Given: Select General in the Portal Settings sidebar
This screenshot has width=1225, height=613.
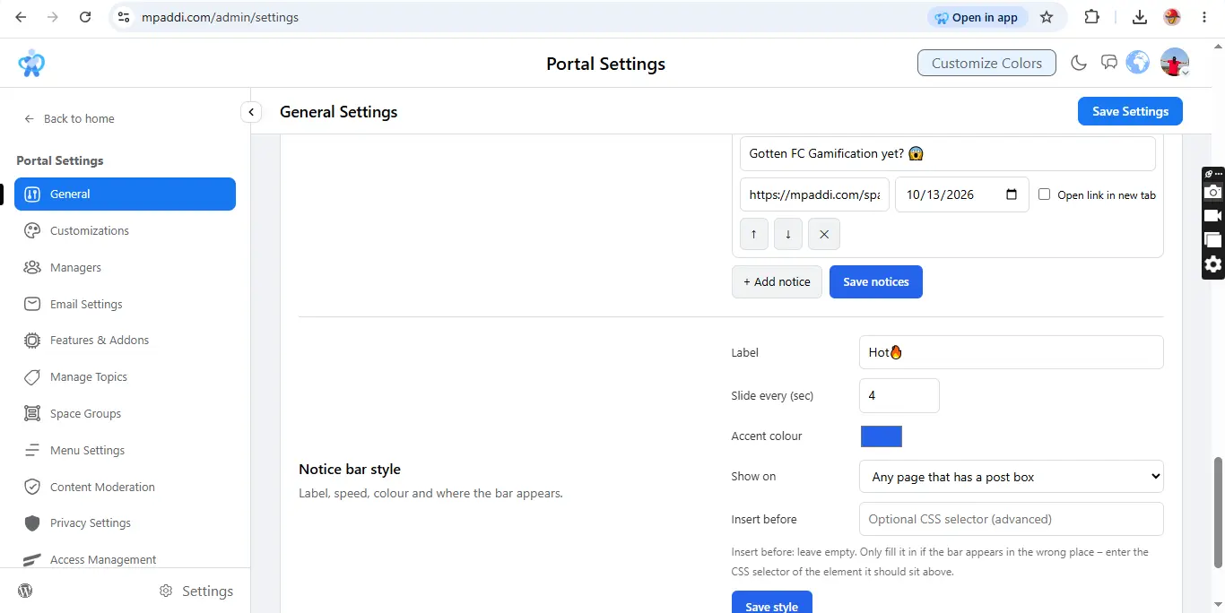Looking at the screenshot, I should 125,194.
